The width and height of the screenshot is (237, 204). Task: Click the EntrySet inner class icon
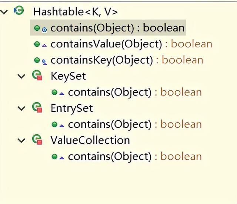pyautogui.click(x=37, y=107)
